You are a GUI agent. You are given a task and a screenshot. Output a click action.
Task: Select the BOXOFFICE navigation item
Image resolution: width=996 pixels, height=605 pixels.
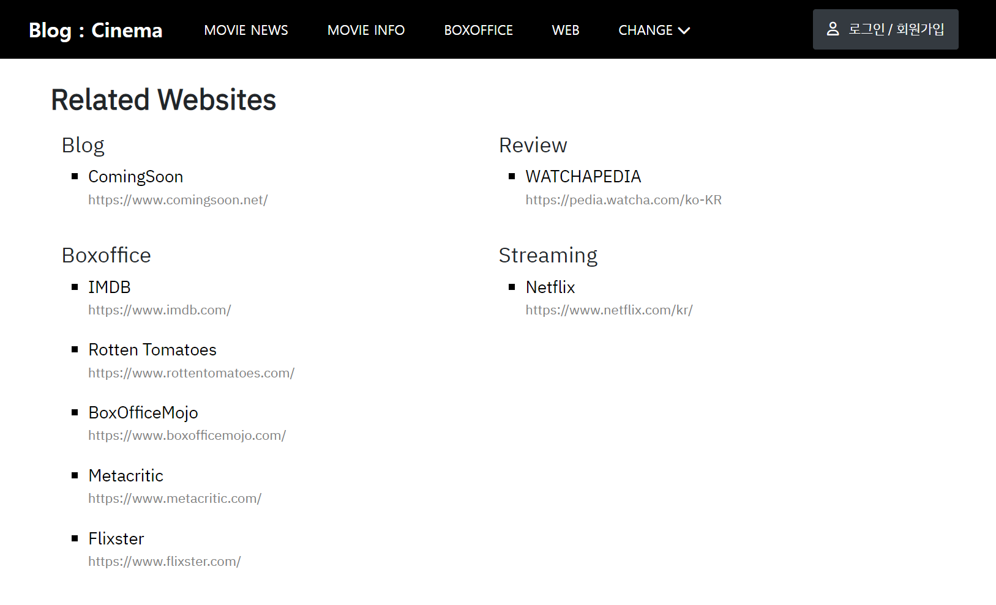point(479,29)
